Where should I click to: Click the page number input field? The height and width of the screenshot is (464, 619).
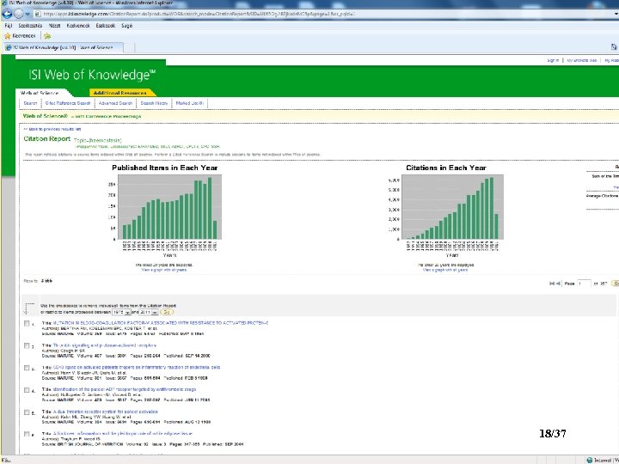point(584,284)
